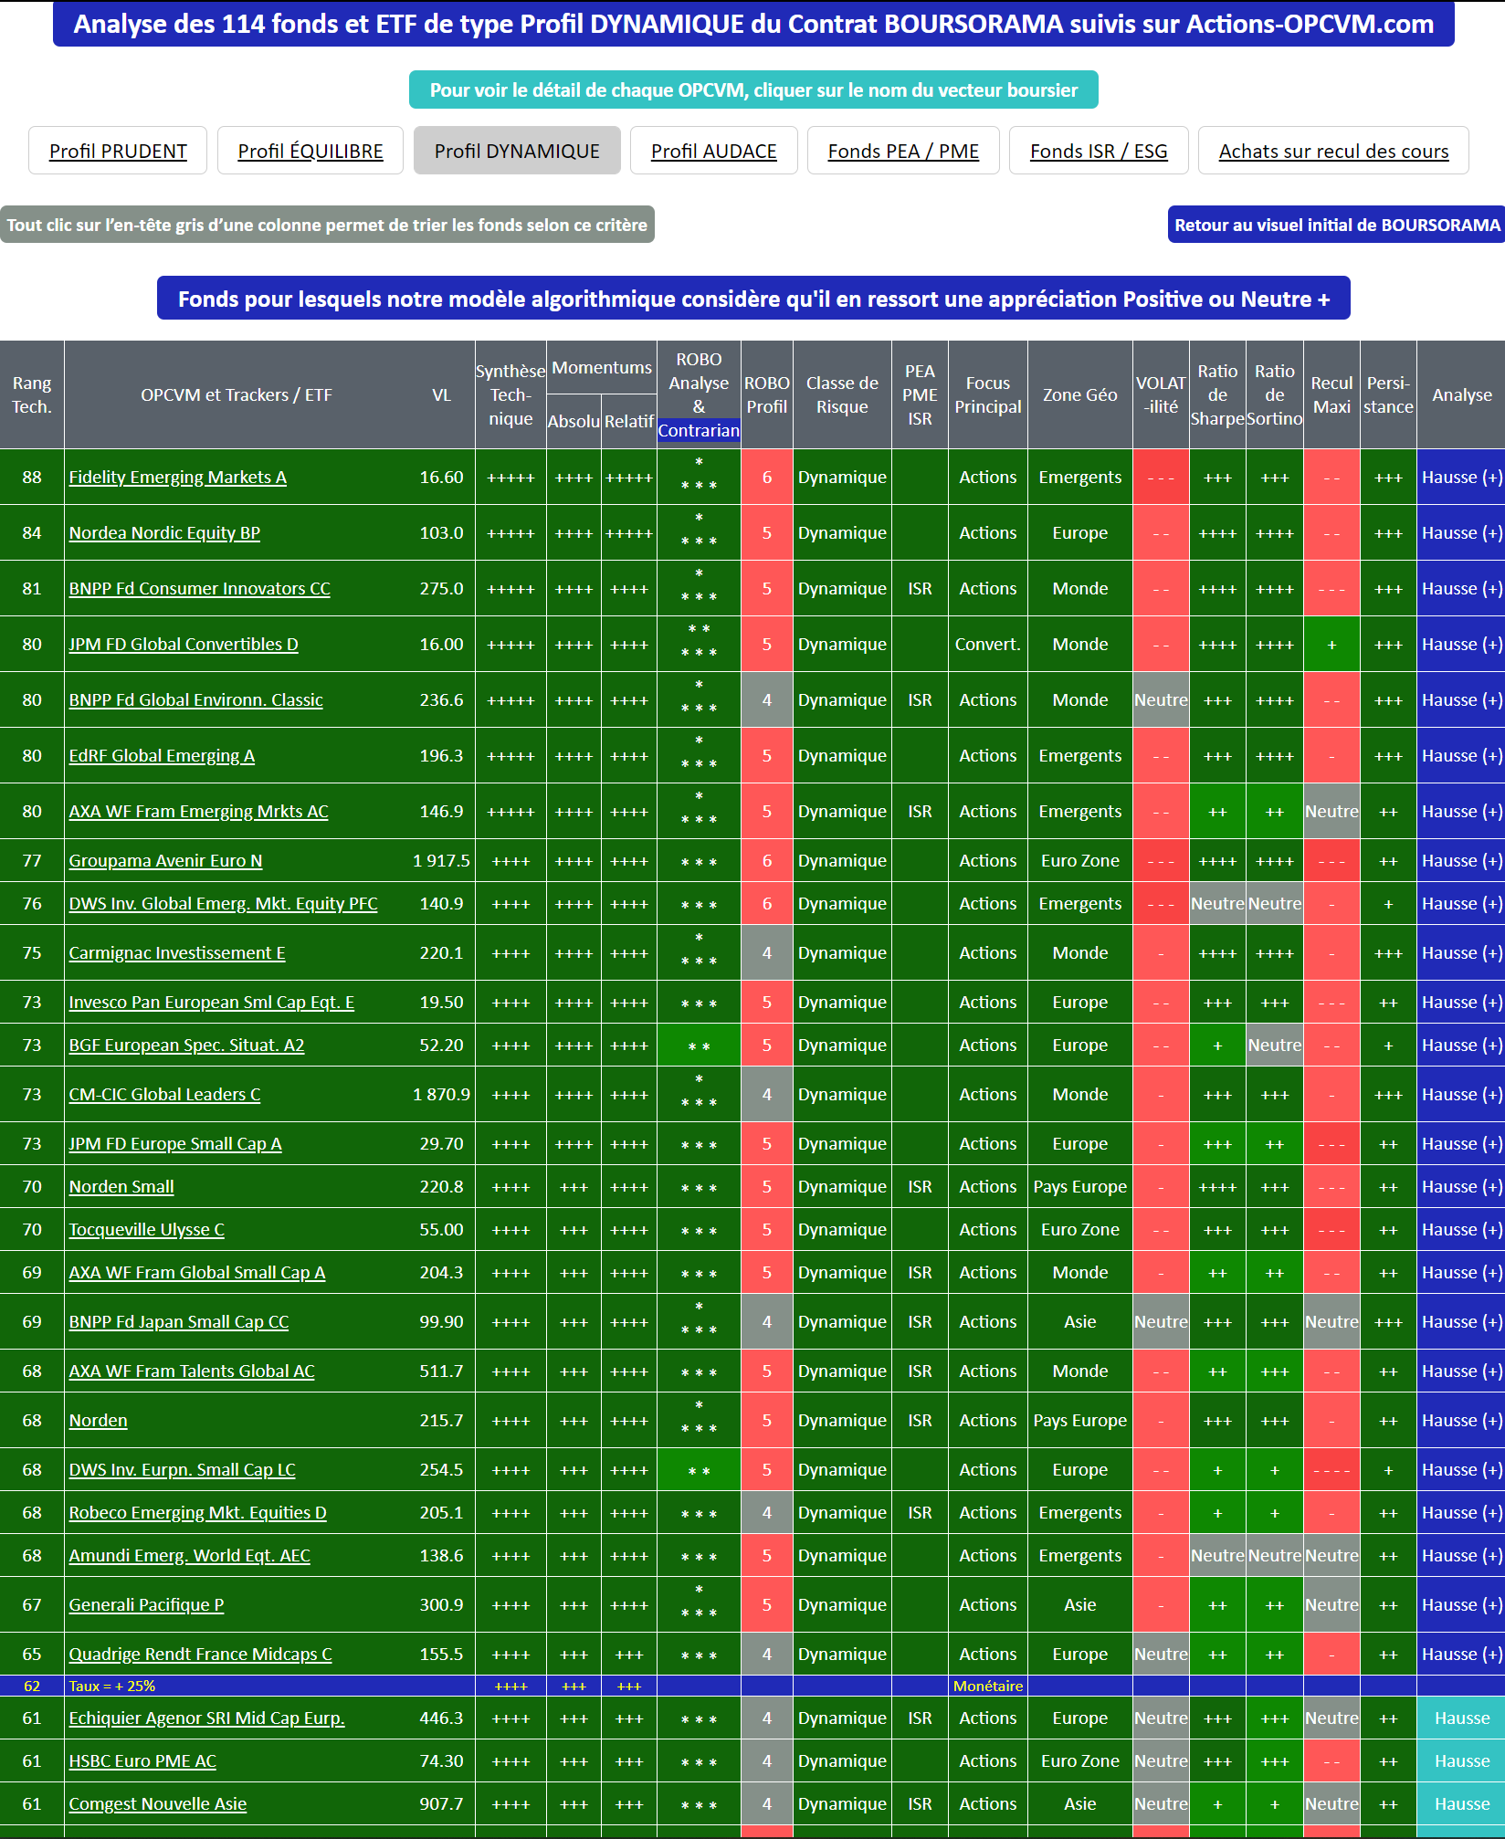
Task: Sort by Synthèse Technique column header
Action: (510, 394)
